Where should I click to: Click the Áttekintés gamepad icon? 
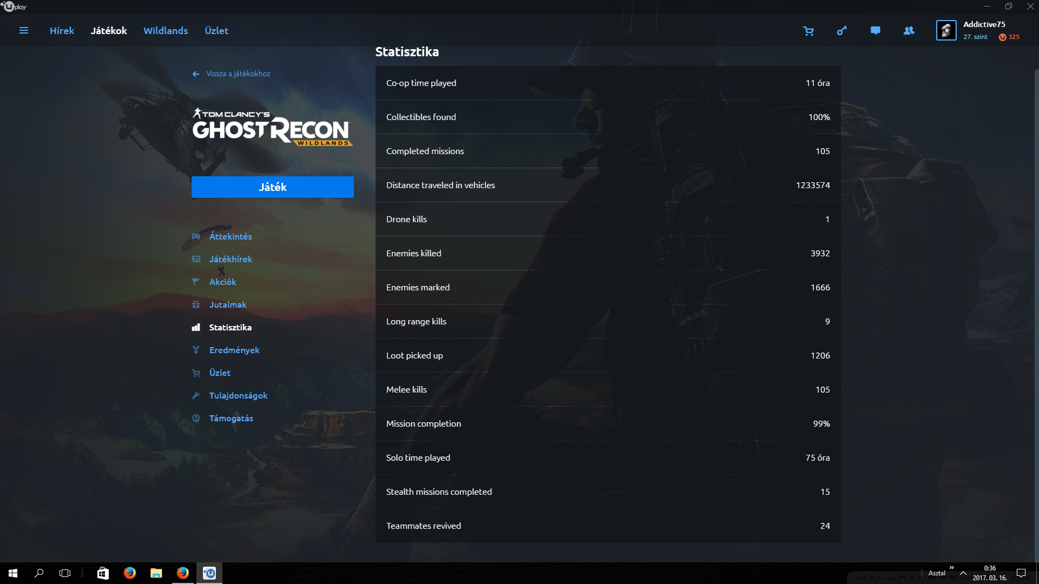196,236
